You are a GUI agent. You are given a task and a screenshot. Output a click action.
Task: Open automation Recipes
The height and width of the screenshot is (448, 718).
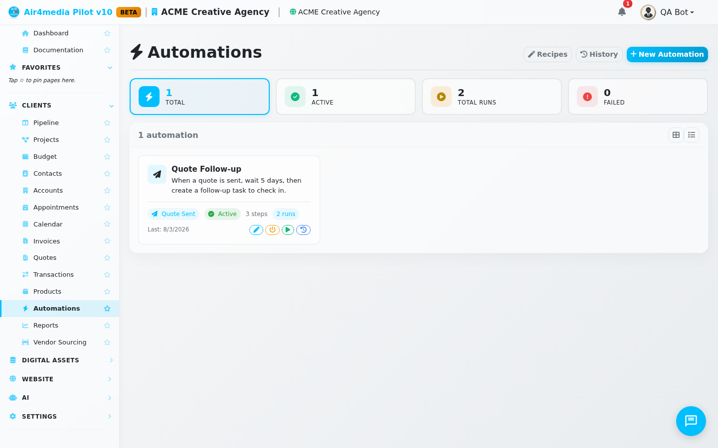547,54
